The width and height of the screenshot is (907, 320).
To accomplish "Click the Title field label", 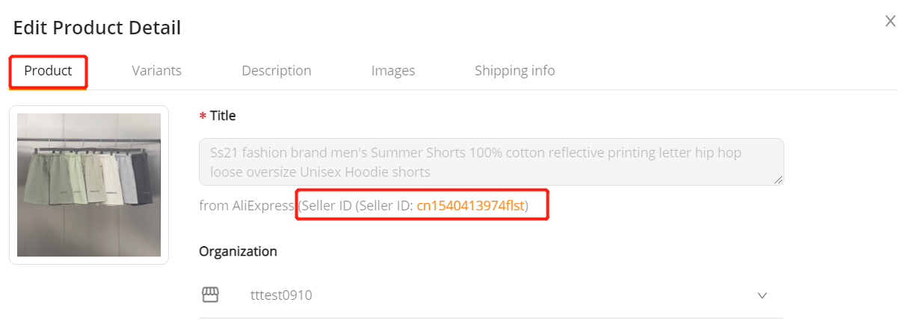I will click(223, 116).
